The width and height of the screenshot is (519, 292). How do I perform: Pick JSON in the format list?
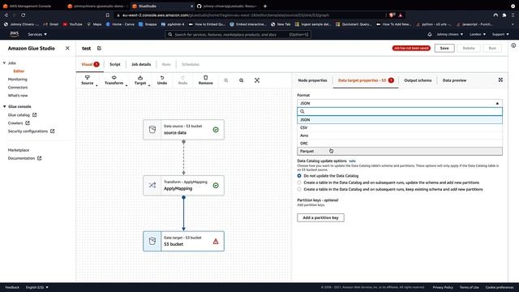point(400,120)
